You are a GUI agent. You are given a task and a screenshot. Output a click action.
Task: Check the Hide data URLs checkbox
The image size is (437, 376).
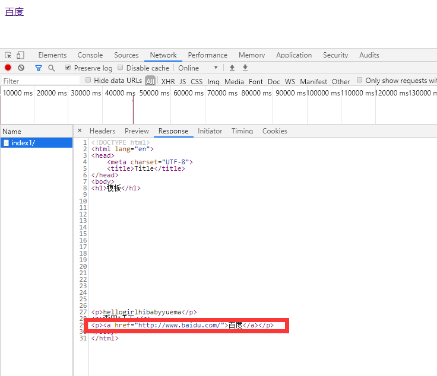coord(88,80)
